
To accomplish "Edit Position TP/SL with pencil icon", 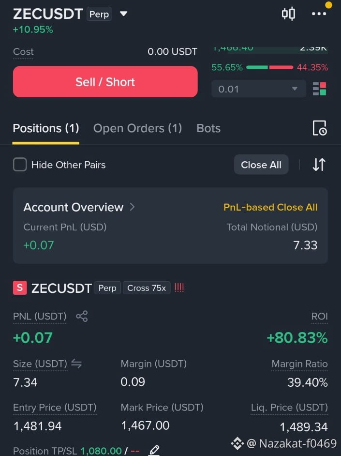I will pos(154,450).
